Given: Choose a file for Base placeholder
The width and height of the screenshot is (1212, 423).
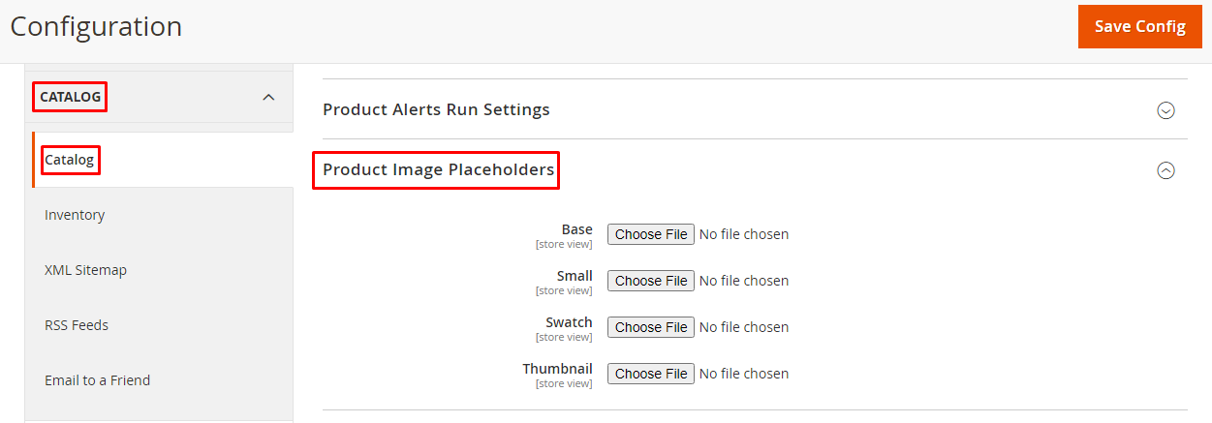Looking at the screenshot, I should coord(651,234).
